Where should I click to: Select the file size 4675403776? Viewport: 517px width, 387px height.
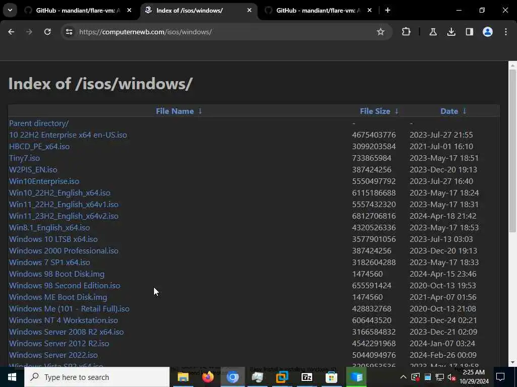[374, 135]
